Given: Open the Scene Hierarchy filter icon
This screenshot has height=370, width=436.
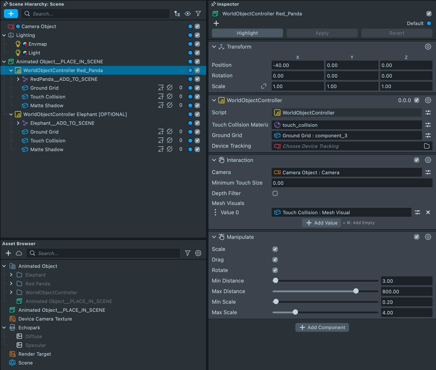Looking at the screenshot, I should tap(198, 14).
